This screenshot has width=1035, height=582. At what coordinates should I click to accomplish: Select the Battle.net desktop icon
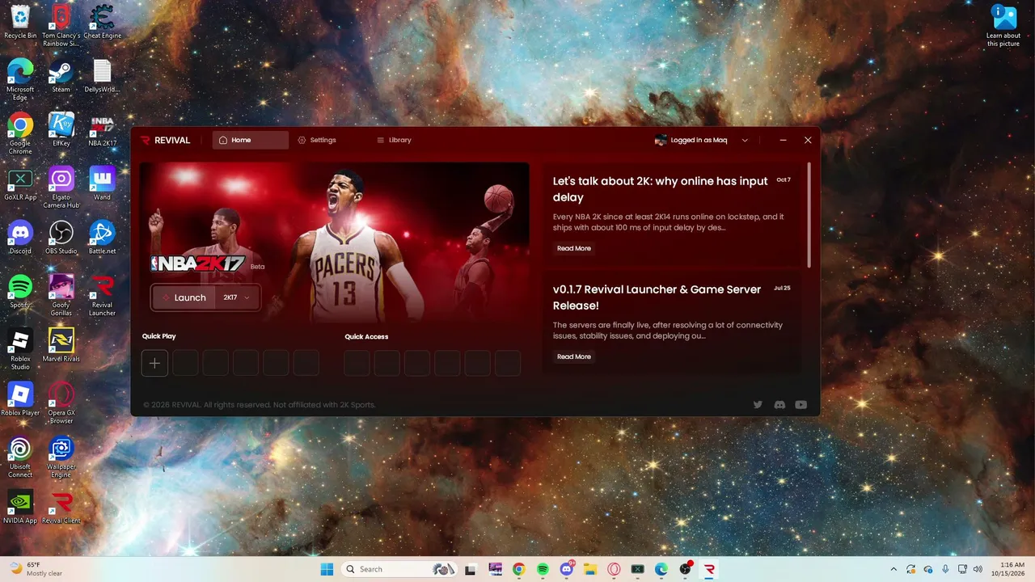tap(102, 238)
